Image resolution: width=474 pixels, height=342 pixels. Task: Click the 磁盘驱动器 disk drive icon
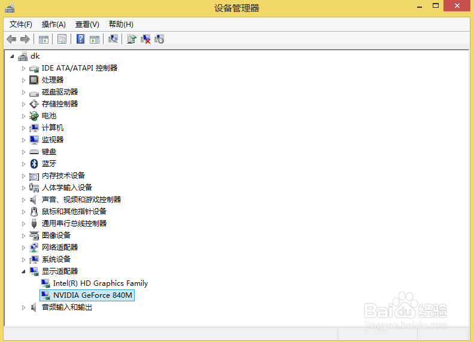[x=34, y=93]
